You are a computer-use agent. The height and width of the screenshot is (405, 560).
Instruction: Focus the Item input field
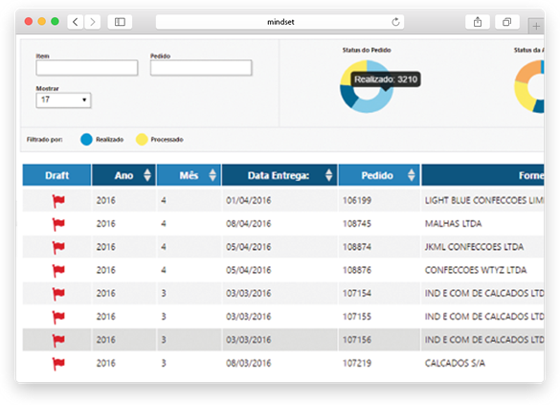pos(87,68)
